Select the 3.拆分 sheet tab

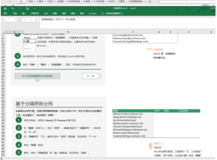coord(50,2)
